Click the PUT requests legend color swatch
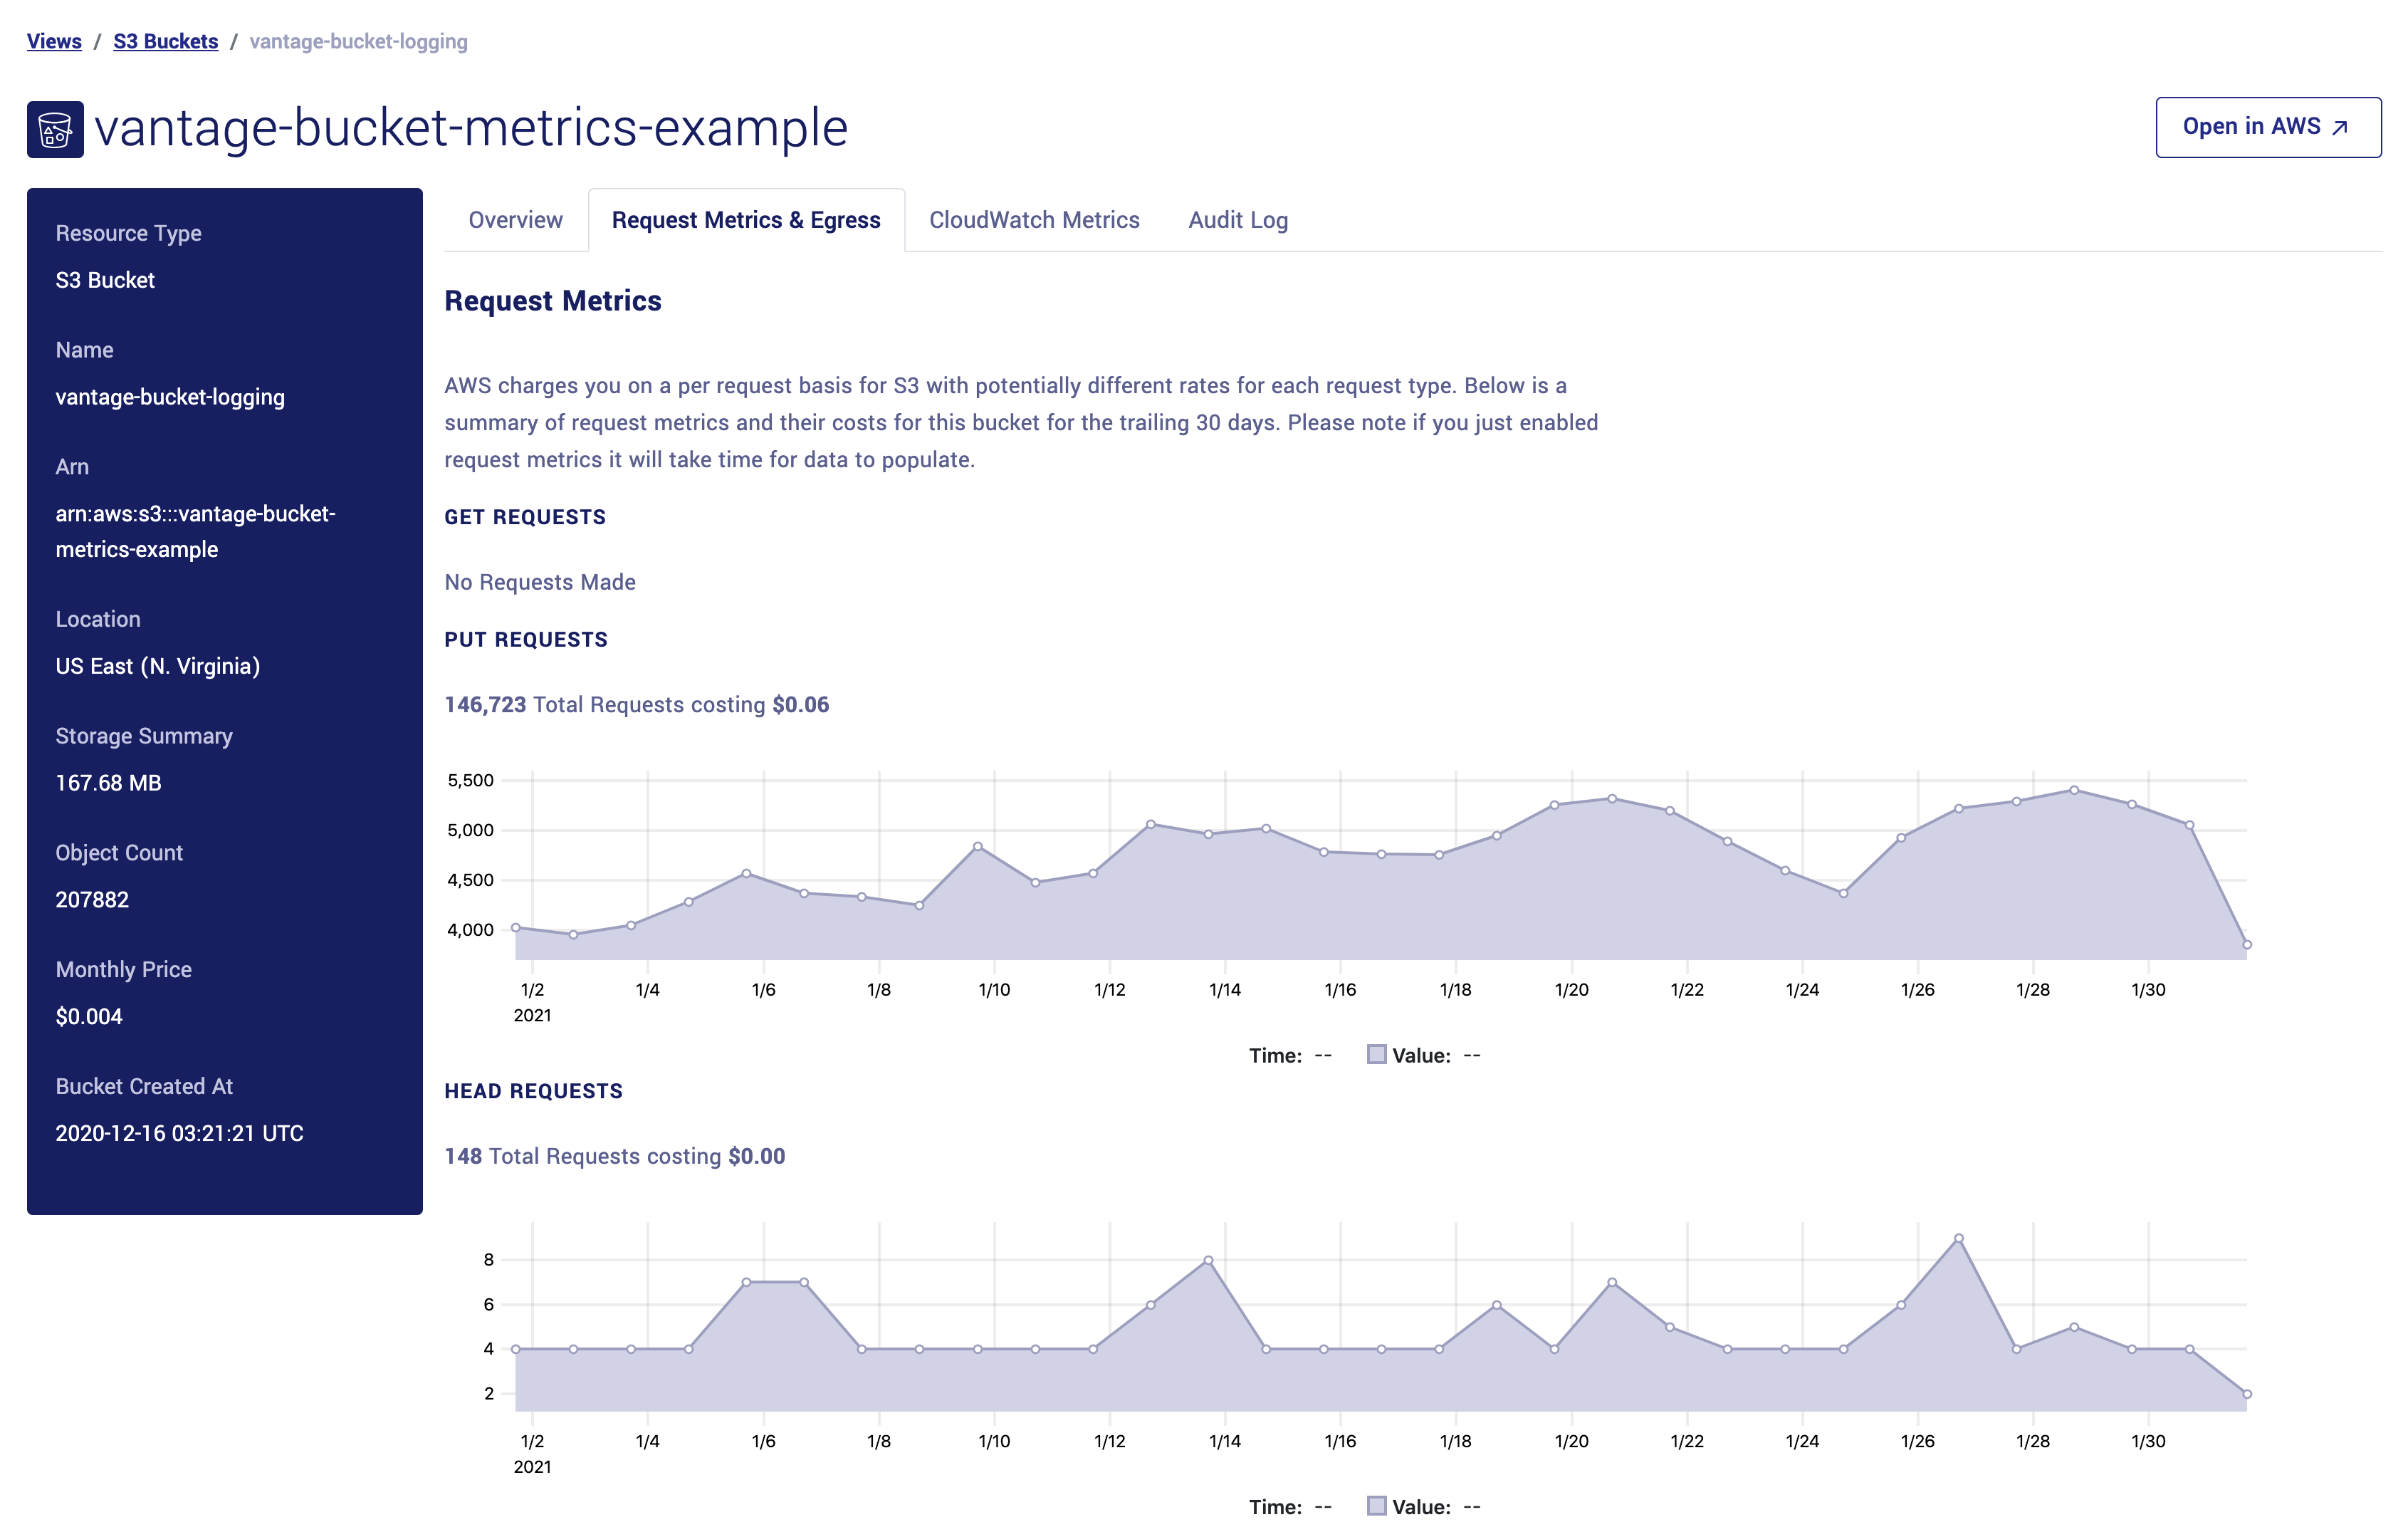The height and width of the screenshot is (1527, 2408). (1376, 1055)
